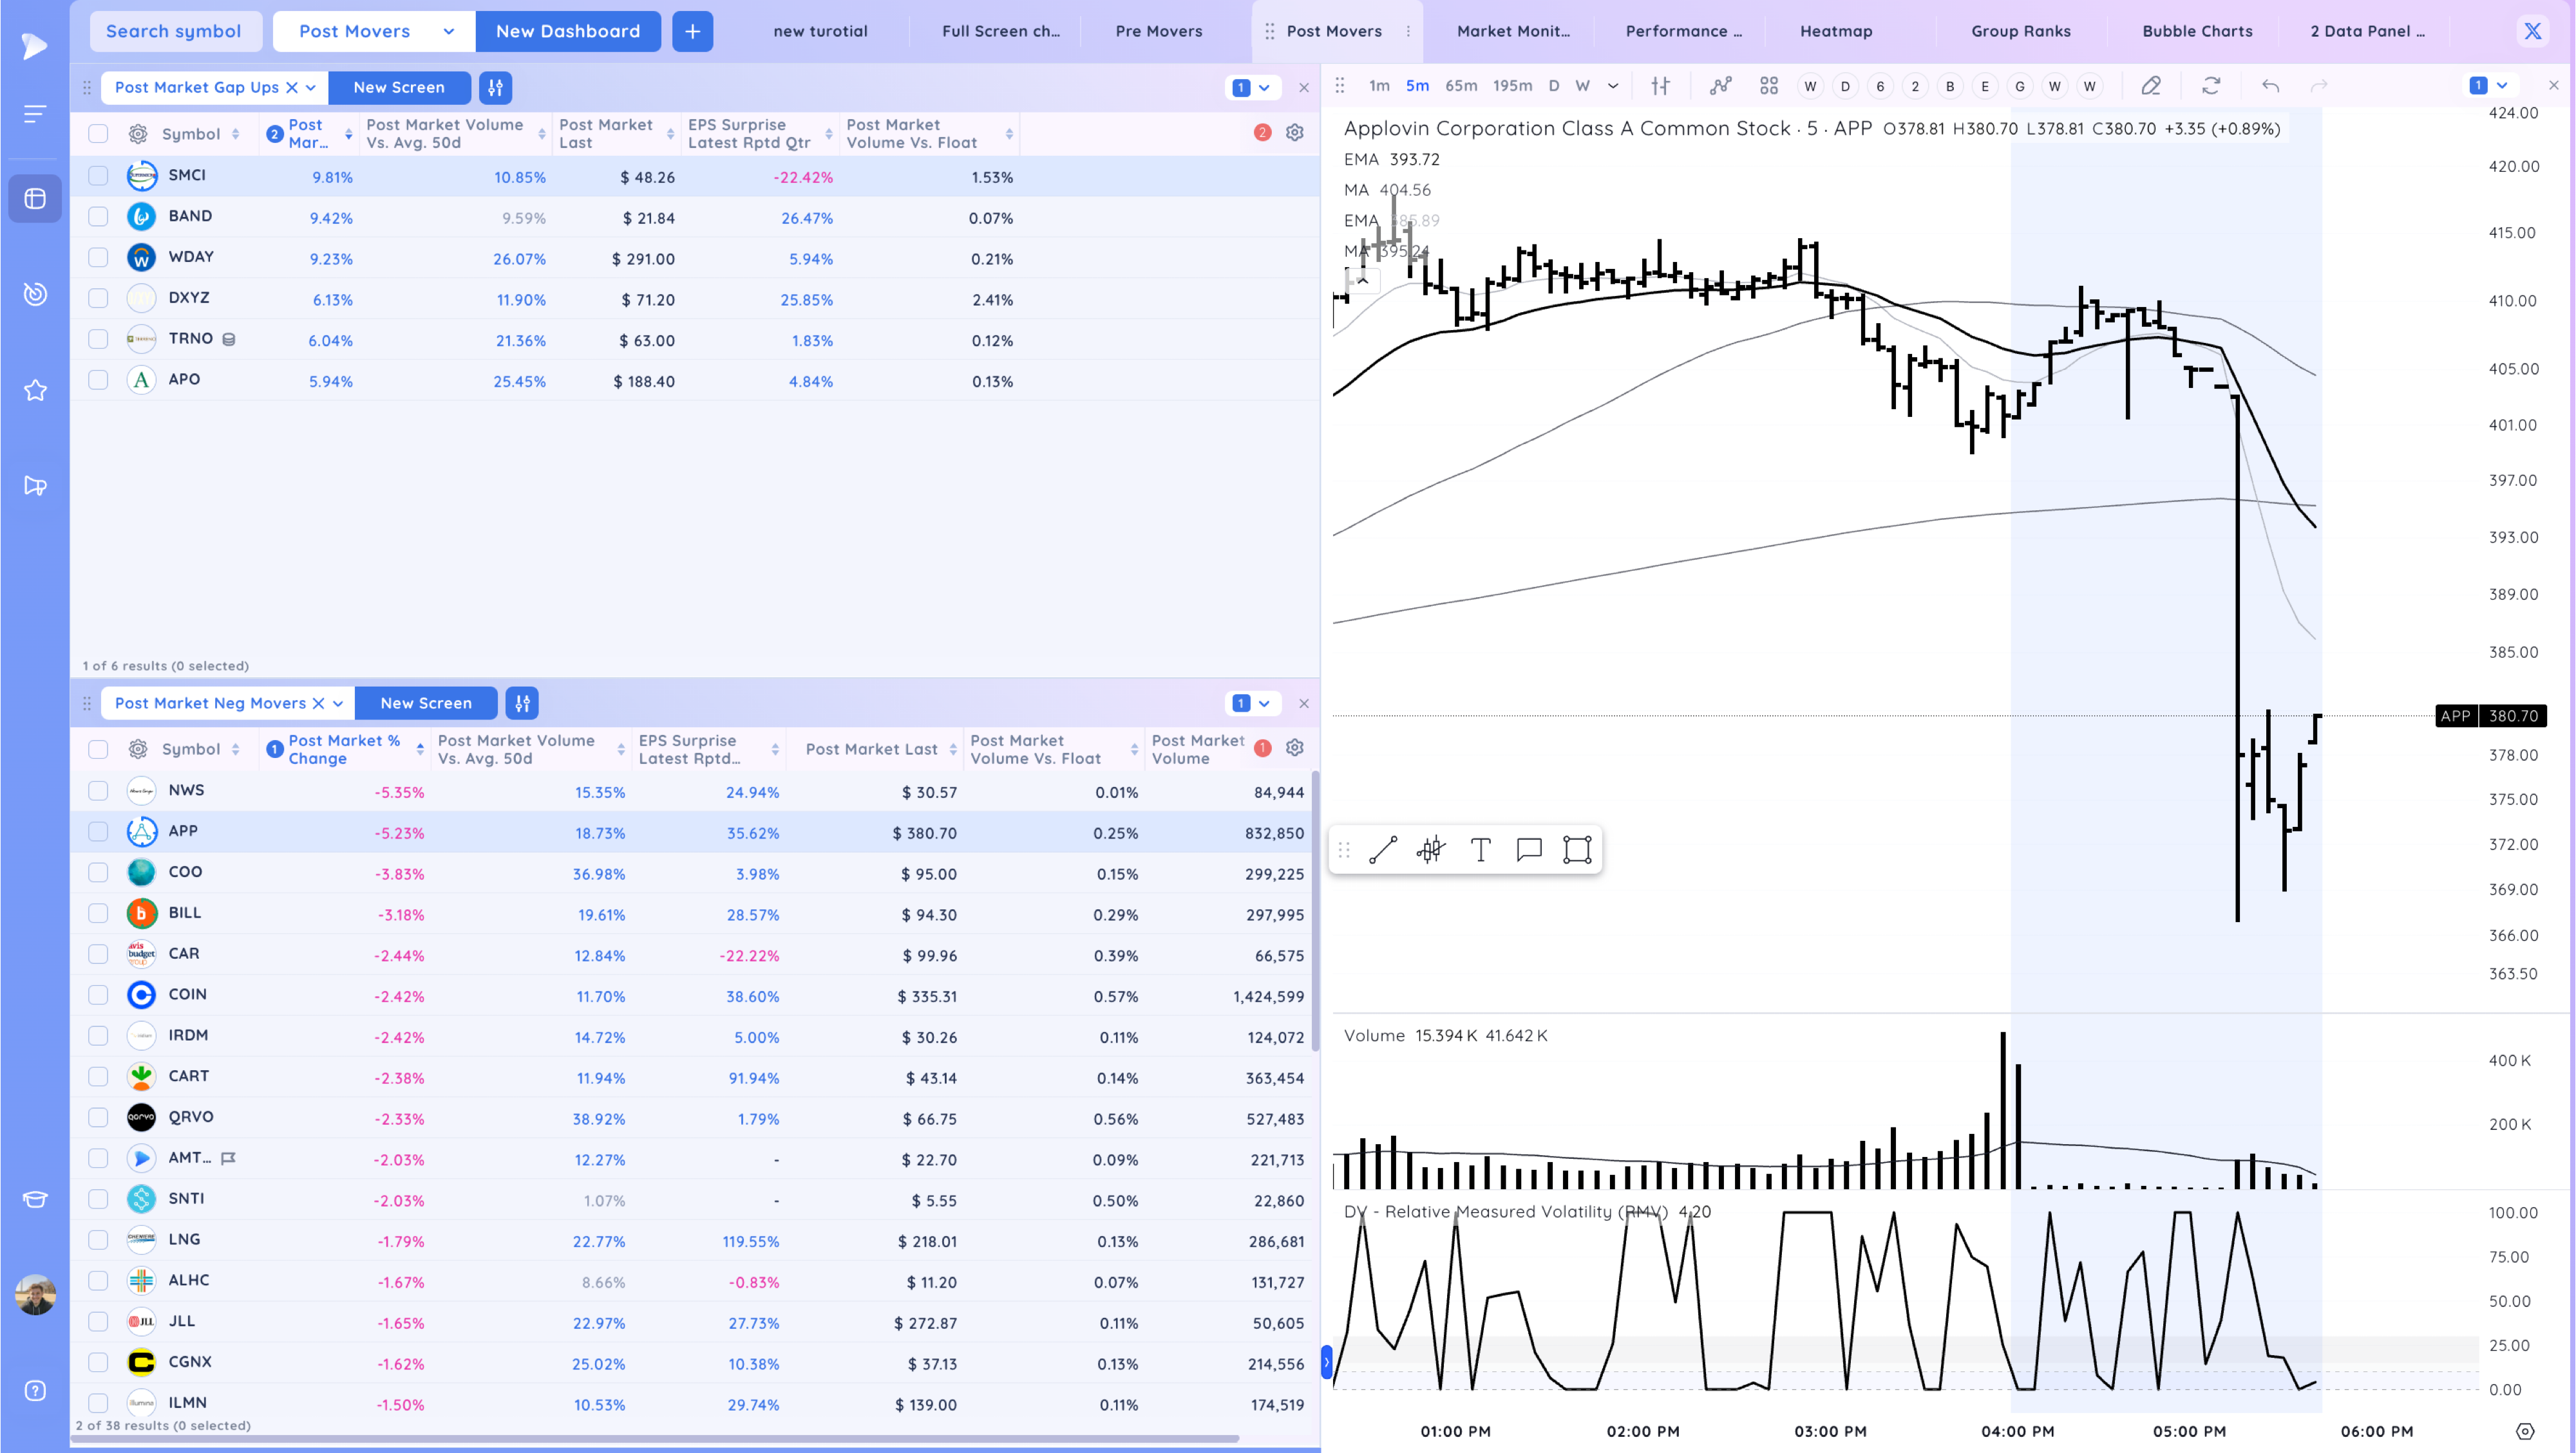Open the X (Twitter) icon in top bar
This screenshot has height=1453, width=2576.
pyautogui.click(x=2532, y=31)
